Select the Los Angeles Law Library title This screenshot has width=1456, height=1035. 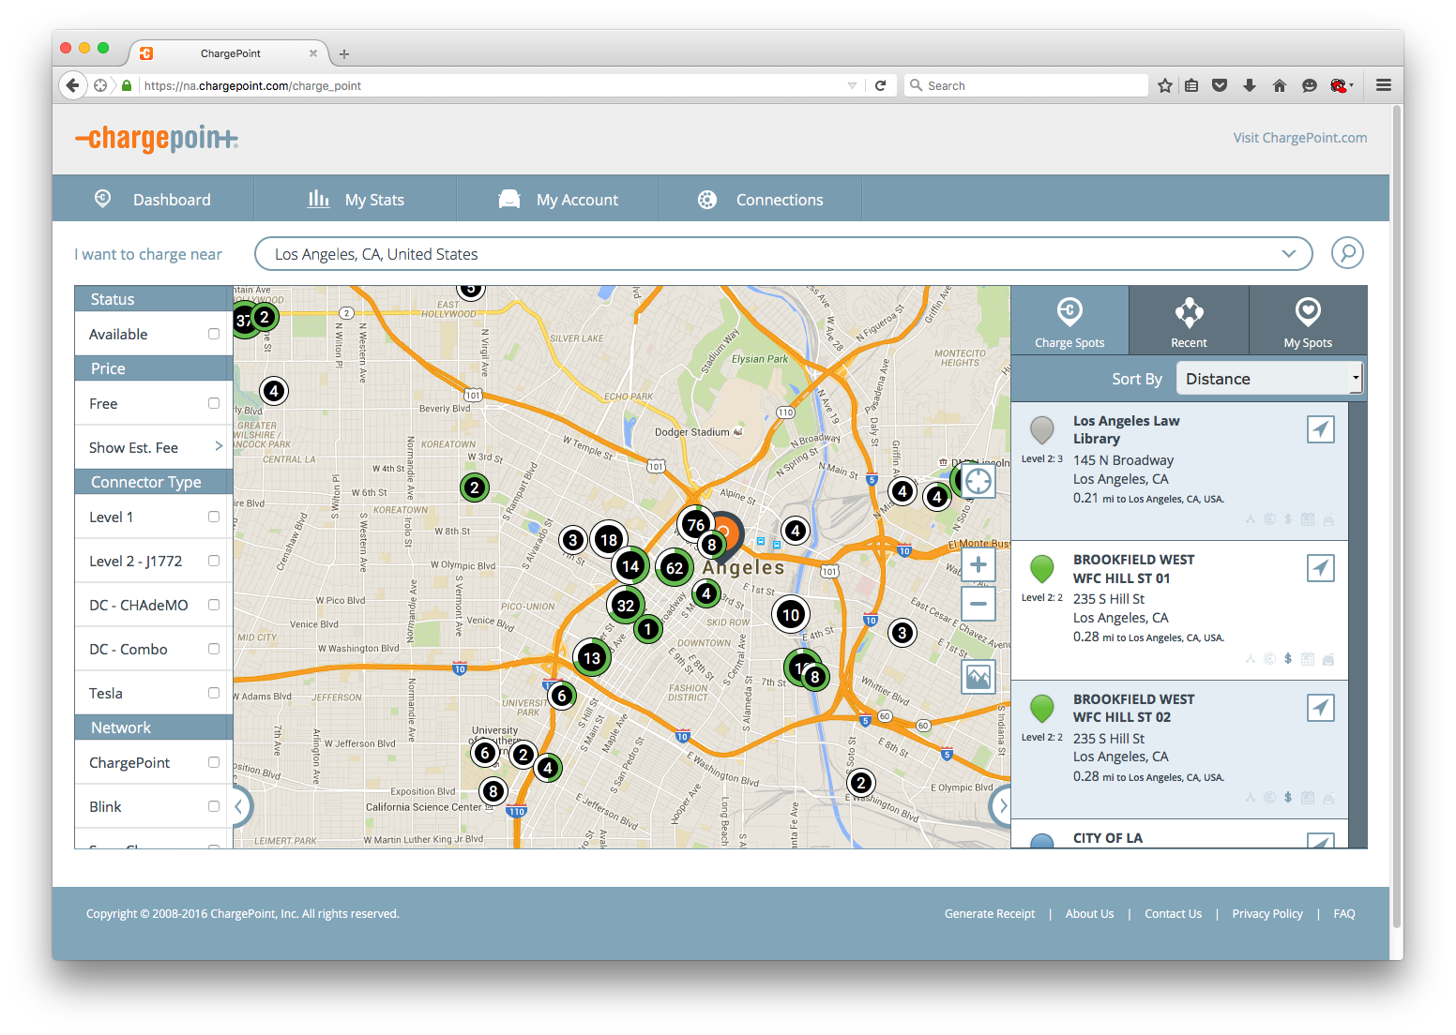(x=1127, y=429)
